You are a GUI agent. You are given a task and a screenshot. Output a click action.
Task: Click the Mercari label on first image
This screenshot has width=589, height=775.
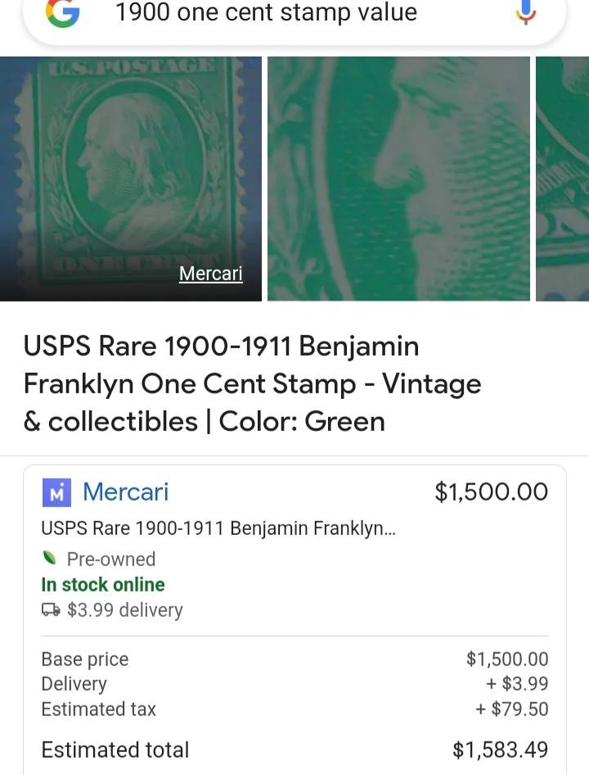[x=210, y=274]
